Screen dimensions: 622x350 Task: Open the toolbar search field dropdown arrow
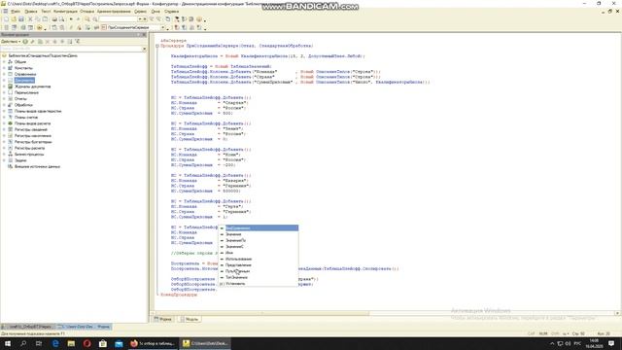pos(140,19)
